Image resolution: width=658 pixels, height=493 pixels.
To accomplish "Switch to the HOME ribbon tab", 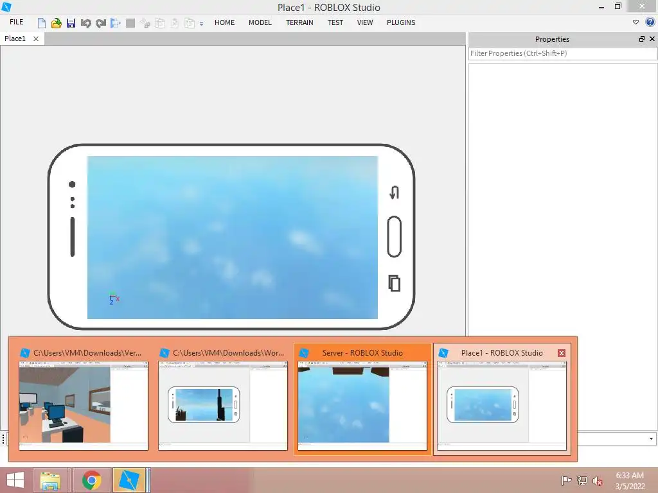I will click(x=224, y=22).
